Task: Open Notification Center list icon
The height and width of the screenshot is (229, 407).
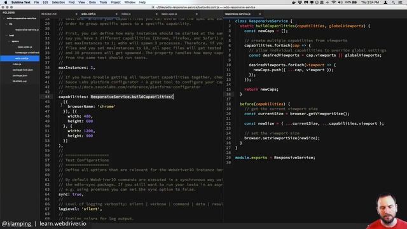Action: pyautogui.click(x=401, y=3)
